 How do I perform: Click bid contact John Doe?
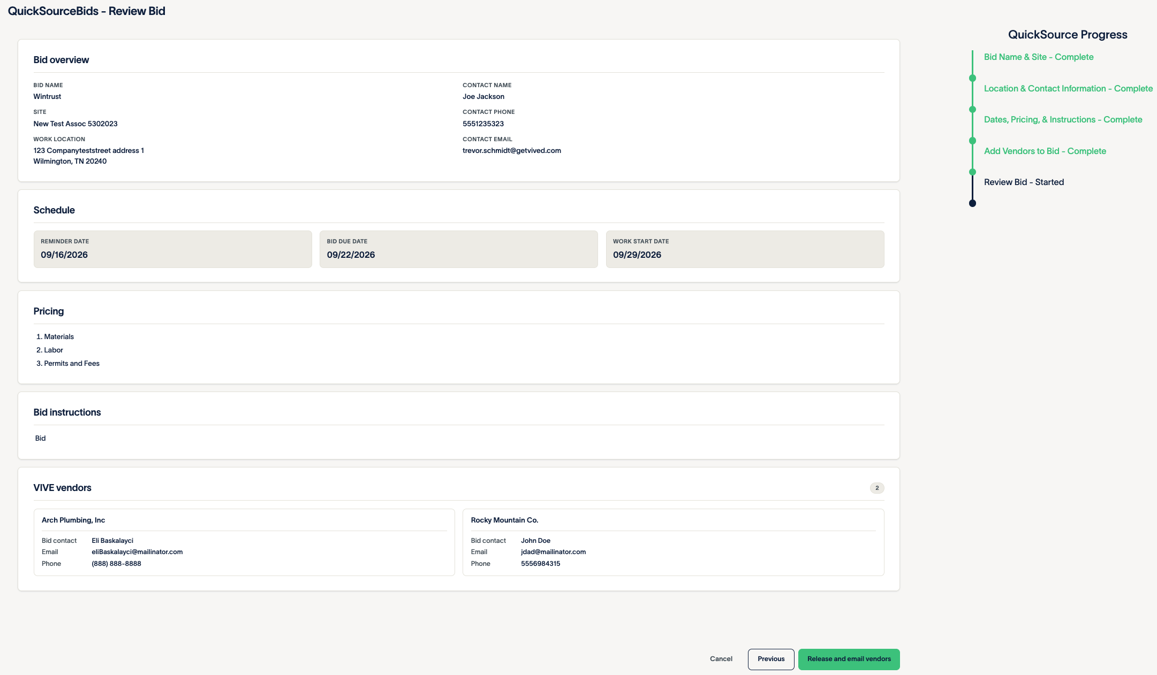pos(535,541)
